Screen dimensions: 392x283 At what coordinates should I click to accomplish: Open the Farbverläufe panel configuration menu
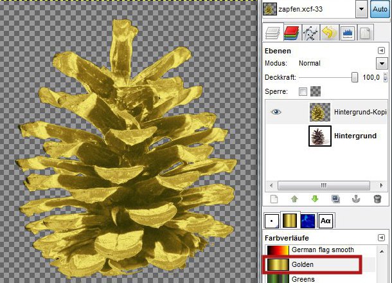pos(381,237)
